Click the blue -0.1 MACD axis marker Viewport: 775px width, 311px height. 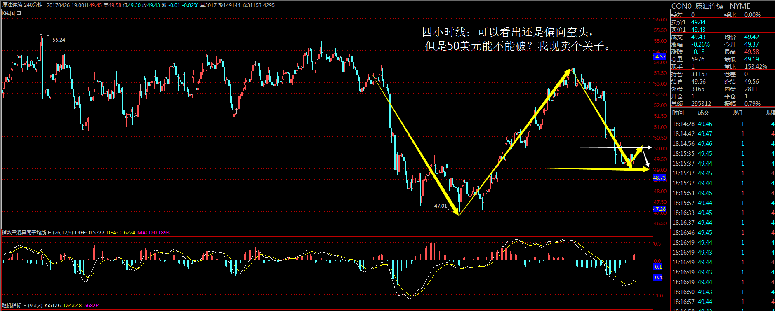657,267
